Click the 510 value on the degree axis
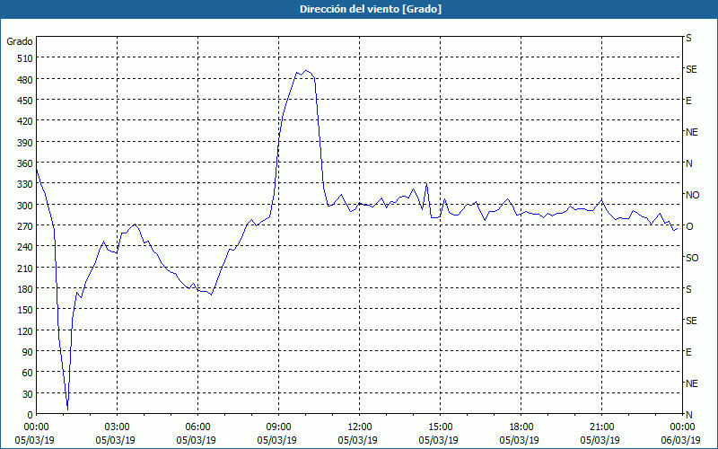The width and height of the screenshot is (718, 449). (x=25, y=58)
